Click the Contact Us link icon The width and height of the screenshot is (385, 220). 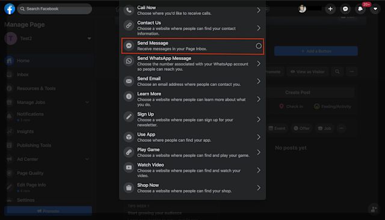129,25
